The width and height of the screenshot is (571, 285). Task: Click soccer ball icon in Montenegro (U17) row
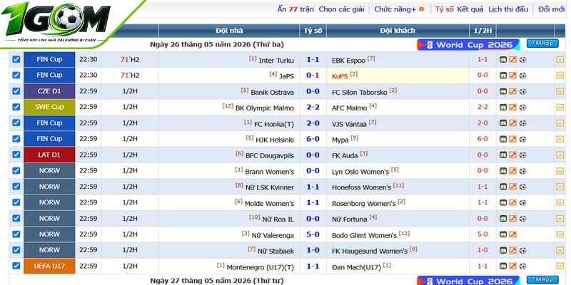(522, 266)
